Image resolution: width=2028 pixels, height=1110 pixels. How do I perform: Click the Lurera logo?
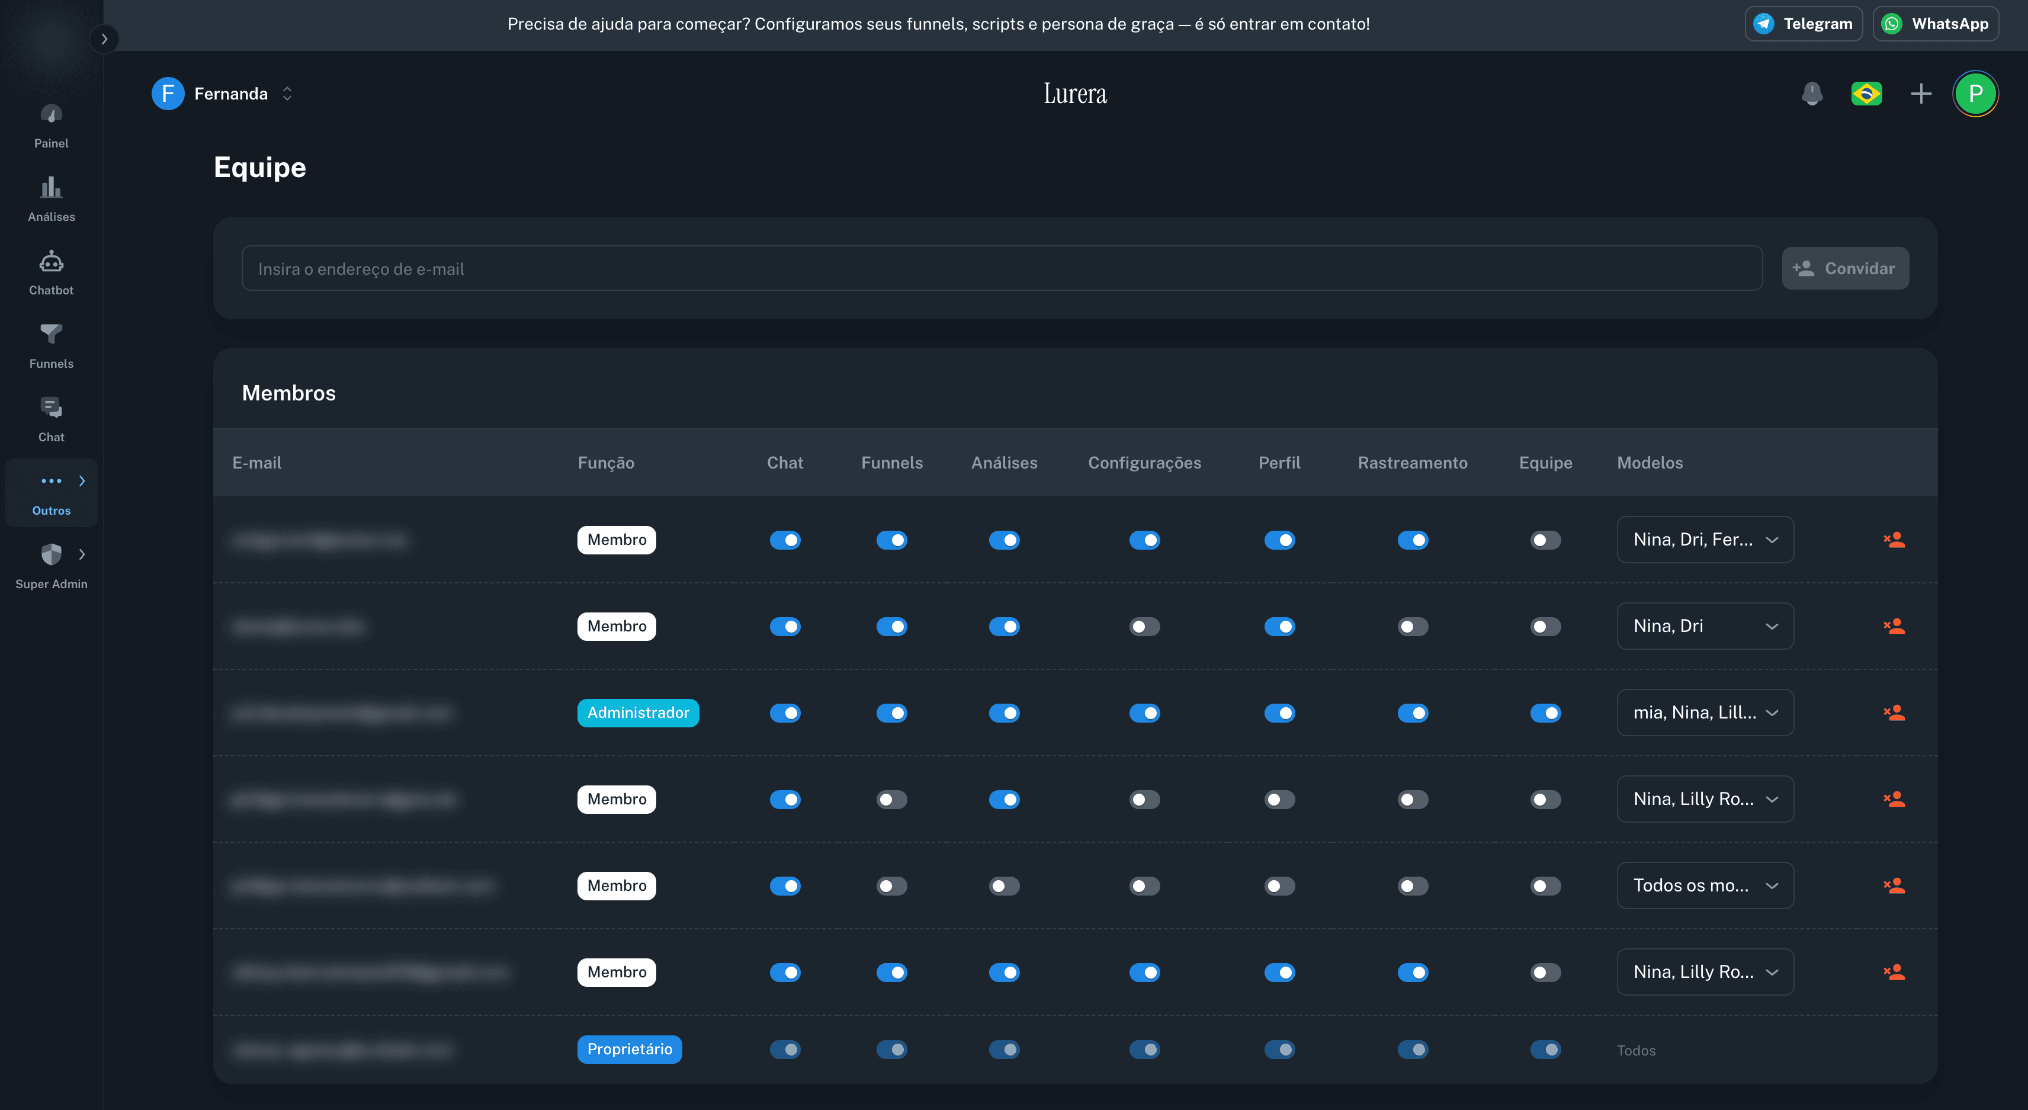pyautogui.click(x=1074, y=94)
